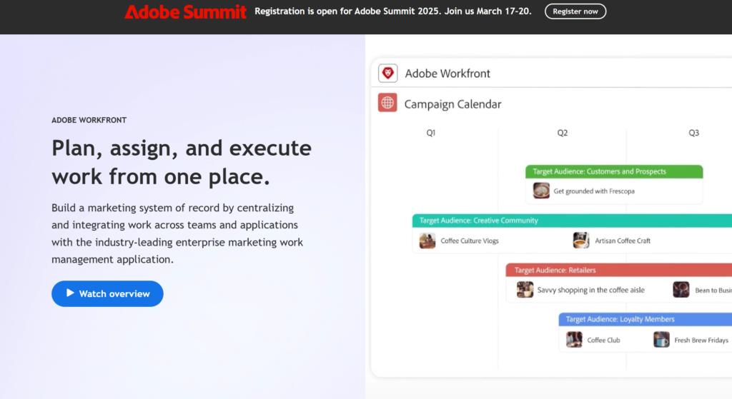The image size is (732, 399).
Task: Select the Get grounded with Frescopa thumbnail
Action: pyautogui.click(x=541, y=191)
